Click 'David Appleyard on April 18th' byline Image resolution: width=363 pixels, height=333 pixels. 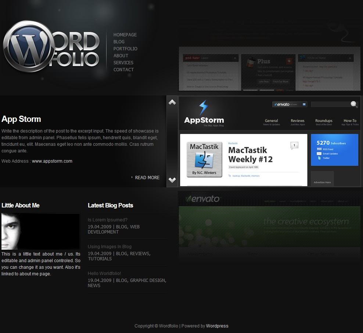click(x=243, y=167)
